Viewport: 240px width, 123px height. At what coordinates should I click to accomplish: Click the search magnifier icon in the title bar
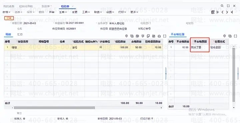point(222,6)
